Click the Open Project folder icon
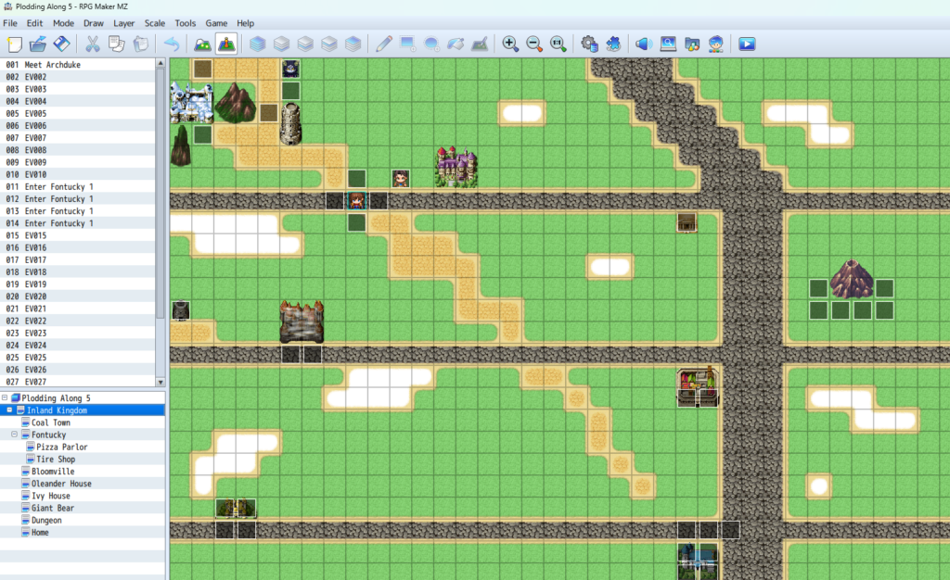950x580 pixels. [x=37, y=44]
